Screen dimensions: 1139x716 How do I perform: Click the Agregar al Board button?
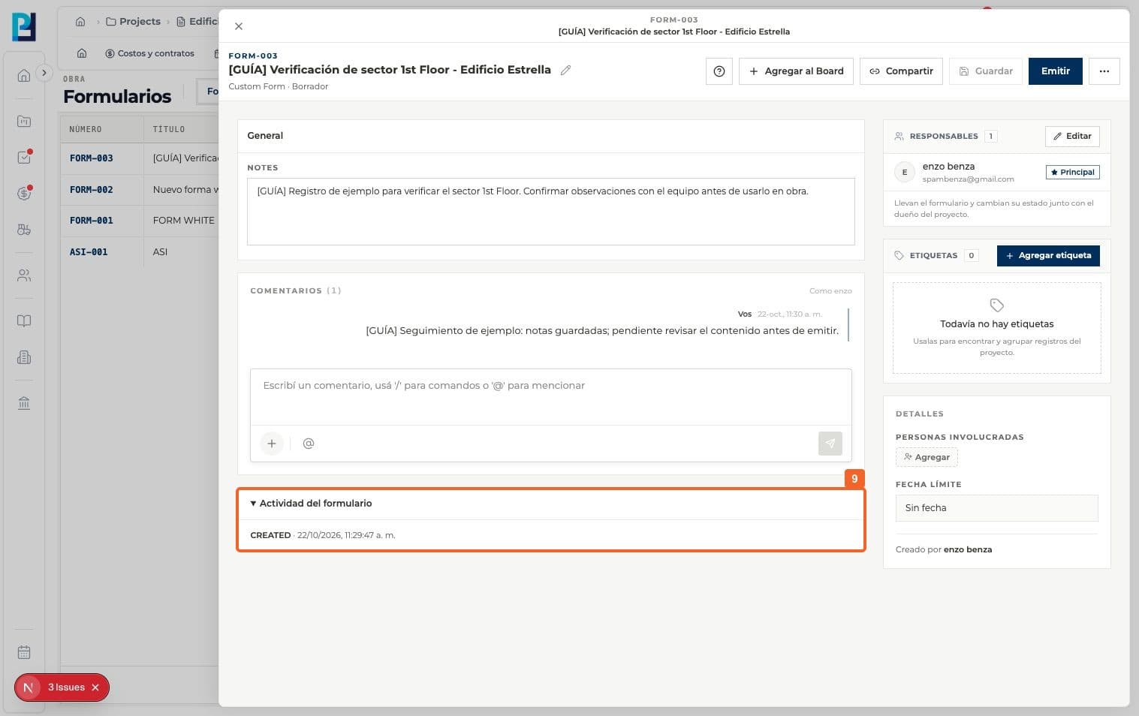[796, 71]
